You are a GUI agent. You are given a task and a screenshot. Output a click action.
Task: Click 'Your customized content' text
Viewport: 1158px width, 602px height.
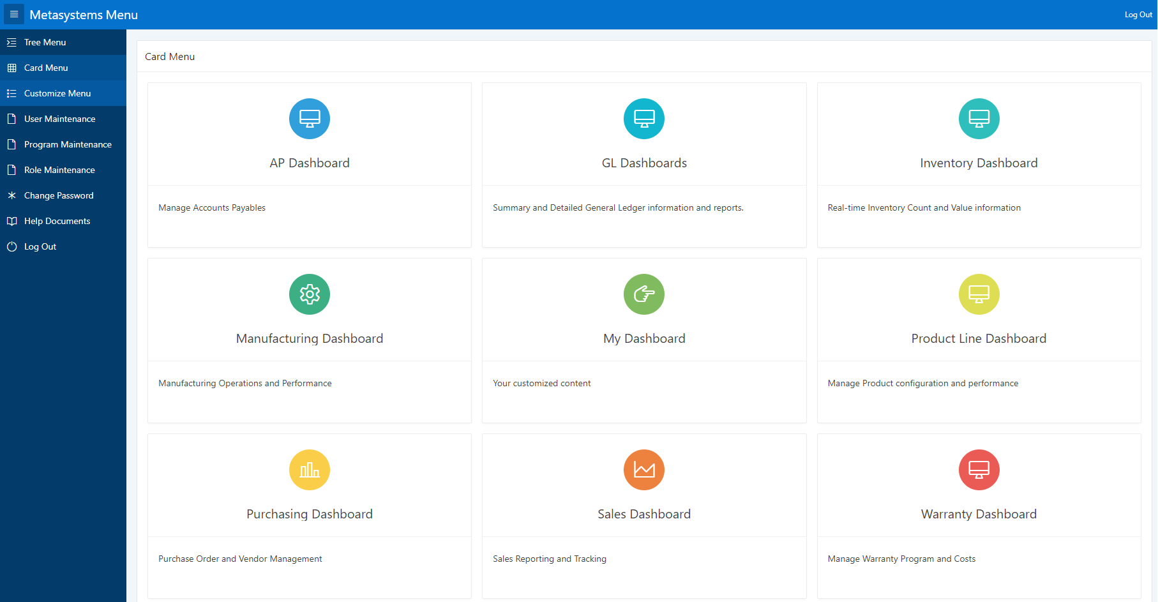[x=542, y=383]
